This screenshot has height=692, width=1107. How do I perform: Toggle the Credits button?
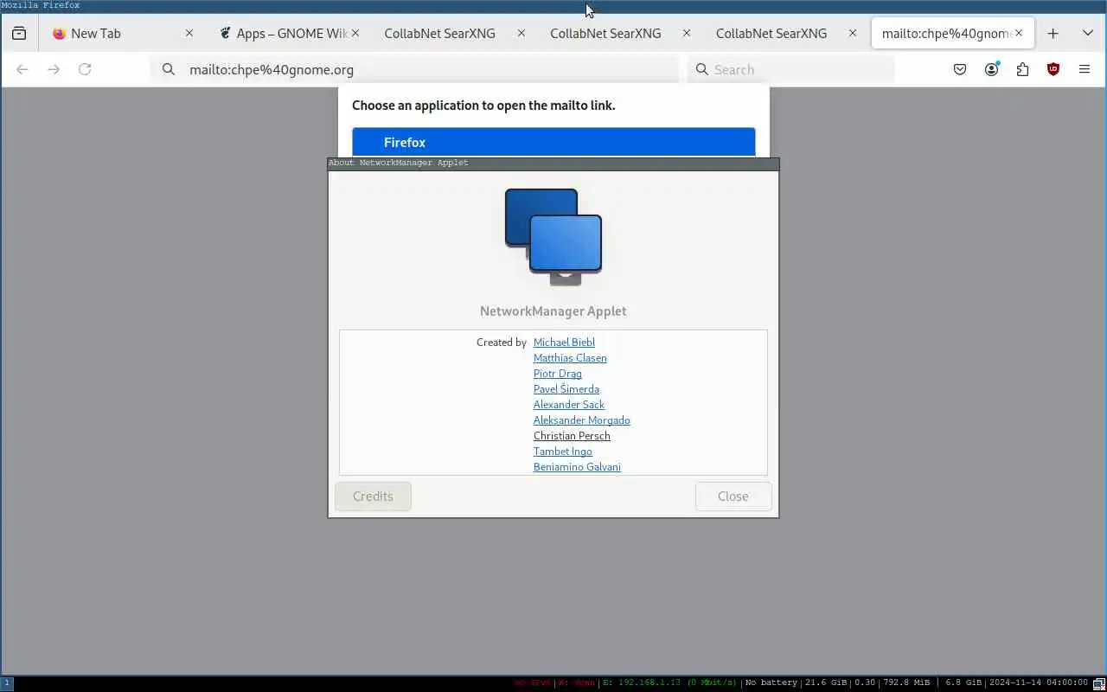click(373, 497)
